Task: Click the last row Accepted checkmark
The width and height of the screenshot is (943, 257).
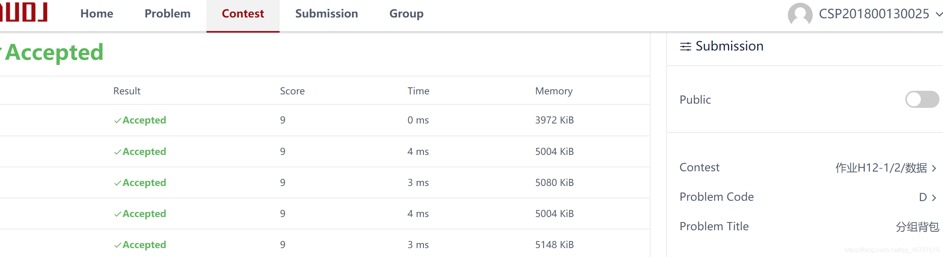Action: (117, 245)
